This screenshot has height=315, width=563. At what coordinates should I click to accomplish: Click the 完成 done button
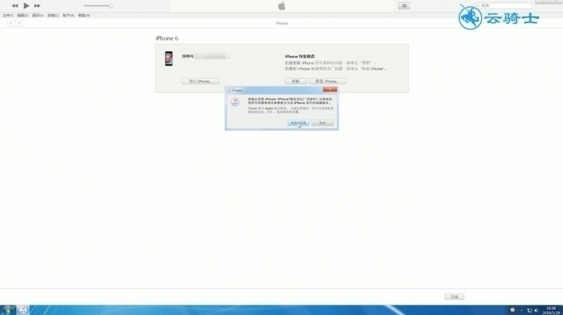click(454, 297)
